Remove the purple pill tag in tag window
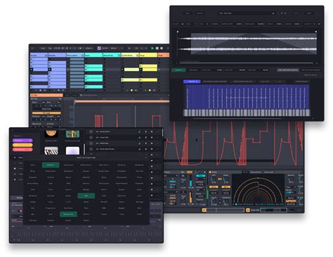Screen dimensions: 333x257 click(31, 140)
